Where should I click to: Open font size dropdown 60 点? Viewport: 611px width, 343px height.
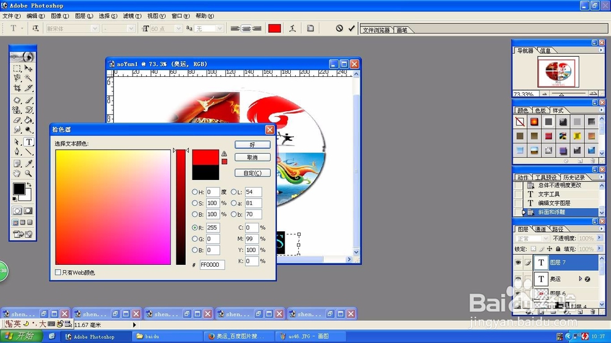[178, 29]
